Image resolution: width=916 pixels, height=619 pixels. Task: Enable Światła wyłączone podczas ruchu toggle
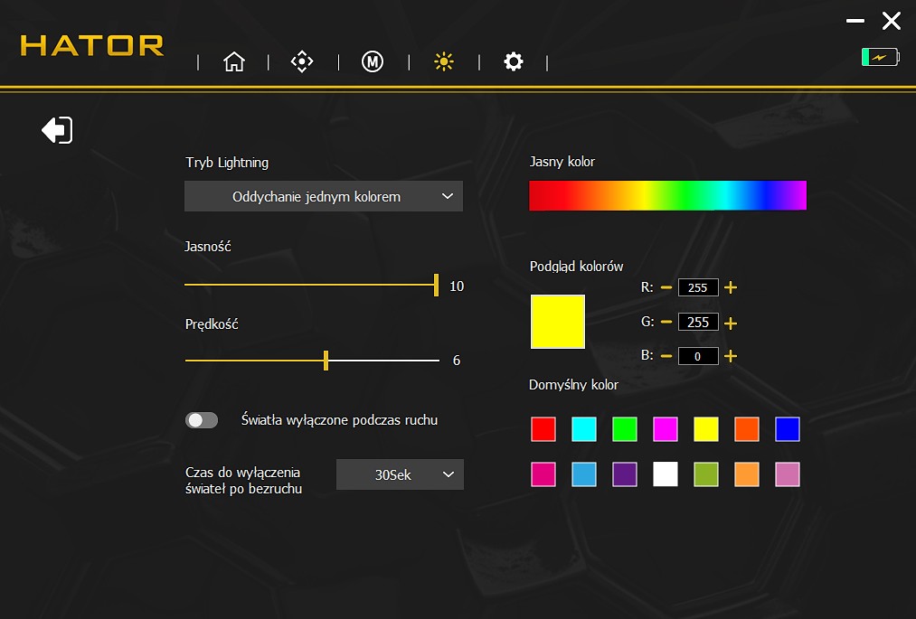point(202,419)
